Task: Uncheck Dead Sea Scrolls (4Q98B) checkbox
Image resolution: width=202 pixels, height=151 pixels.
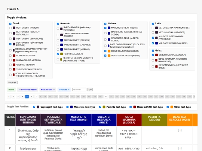Action: pyautogui.click(x=105, y=56)
